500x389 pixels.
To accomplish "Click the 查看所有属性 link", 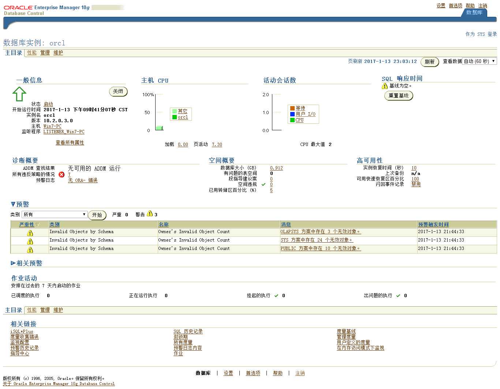I will pos(70,143).
